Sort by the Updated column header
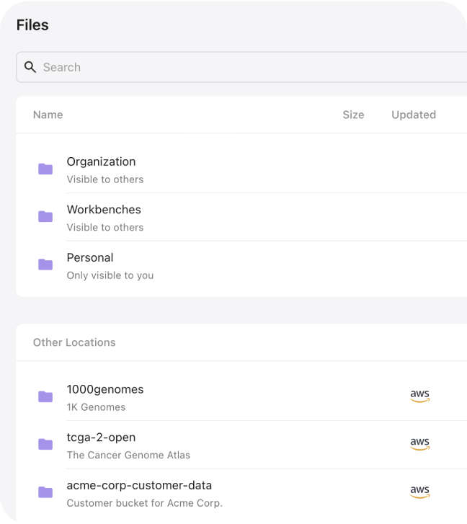This screenshot has height=524, width=467. click(x=414, y=115)
